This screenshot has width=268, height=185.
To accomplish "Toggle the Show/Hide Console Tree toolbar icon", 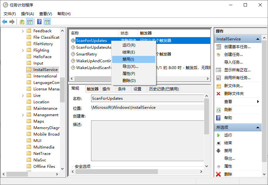I will click(30, 22).
